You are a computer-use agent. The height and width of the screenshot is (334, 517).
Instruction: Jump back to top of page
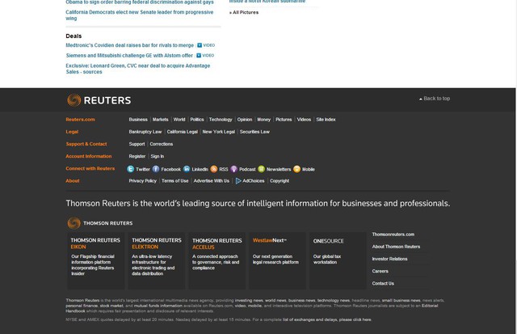pos(435,99)
